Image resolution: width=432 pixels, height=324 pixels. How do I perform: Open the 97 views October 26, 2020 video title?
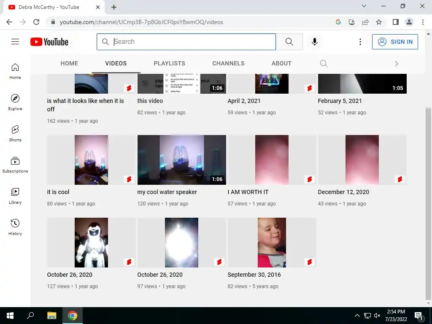(x=160, y=275)
